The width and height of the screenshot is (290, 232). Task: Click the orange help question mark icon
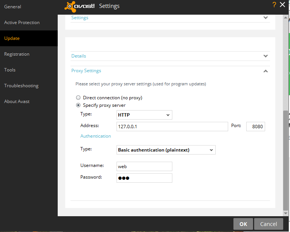click(x=274, y=5)
